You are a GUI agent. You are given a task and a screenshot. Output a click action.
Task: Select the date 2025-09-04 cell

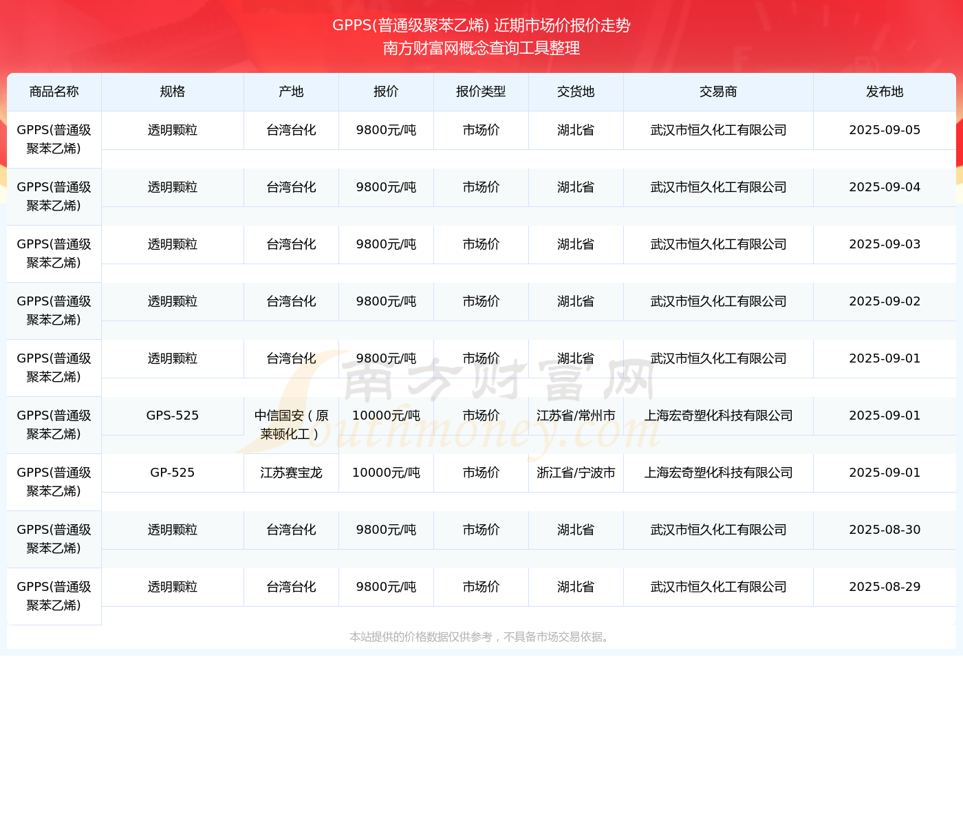click(x=885, y=187)
